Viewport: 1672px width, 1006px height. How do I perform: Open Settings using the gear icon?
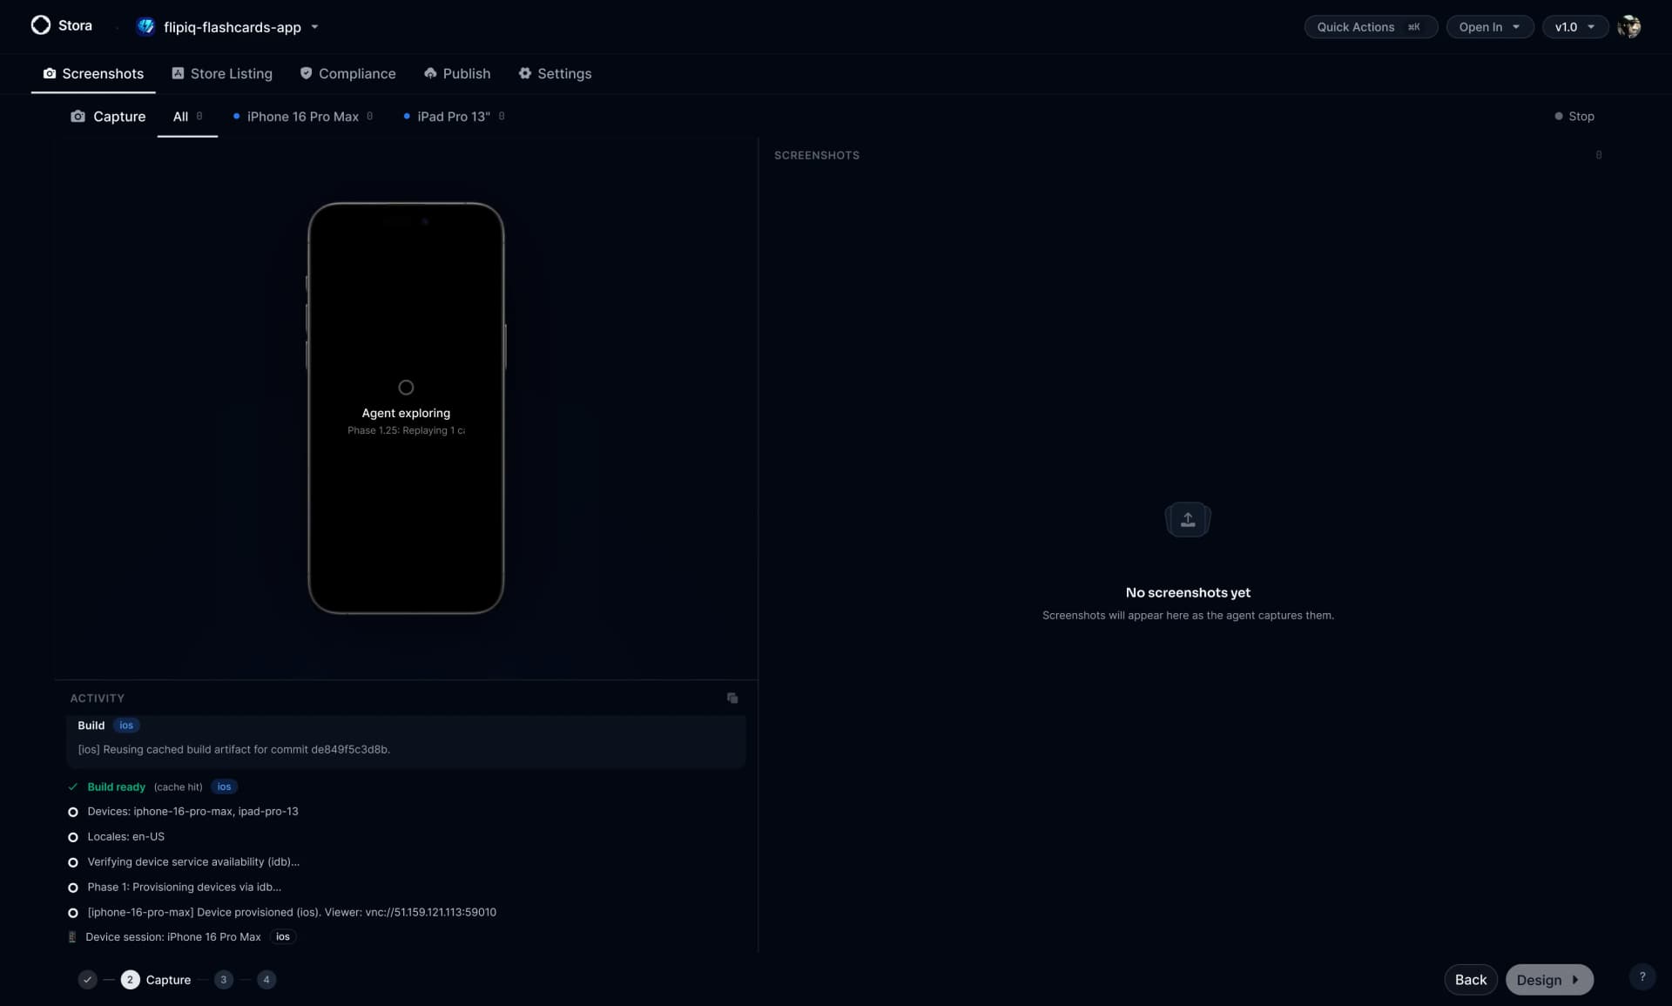(x=526, y=73)
